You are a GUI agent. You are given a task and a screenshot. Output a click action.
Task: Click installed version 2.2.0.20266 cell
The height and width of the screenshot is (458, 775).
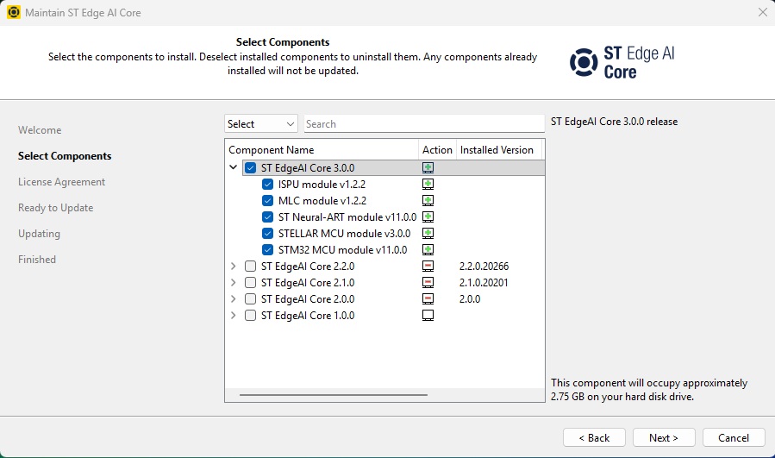(484, 267)
